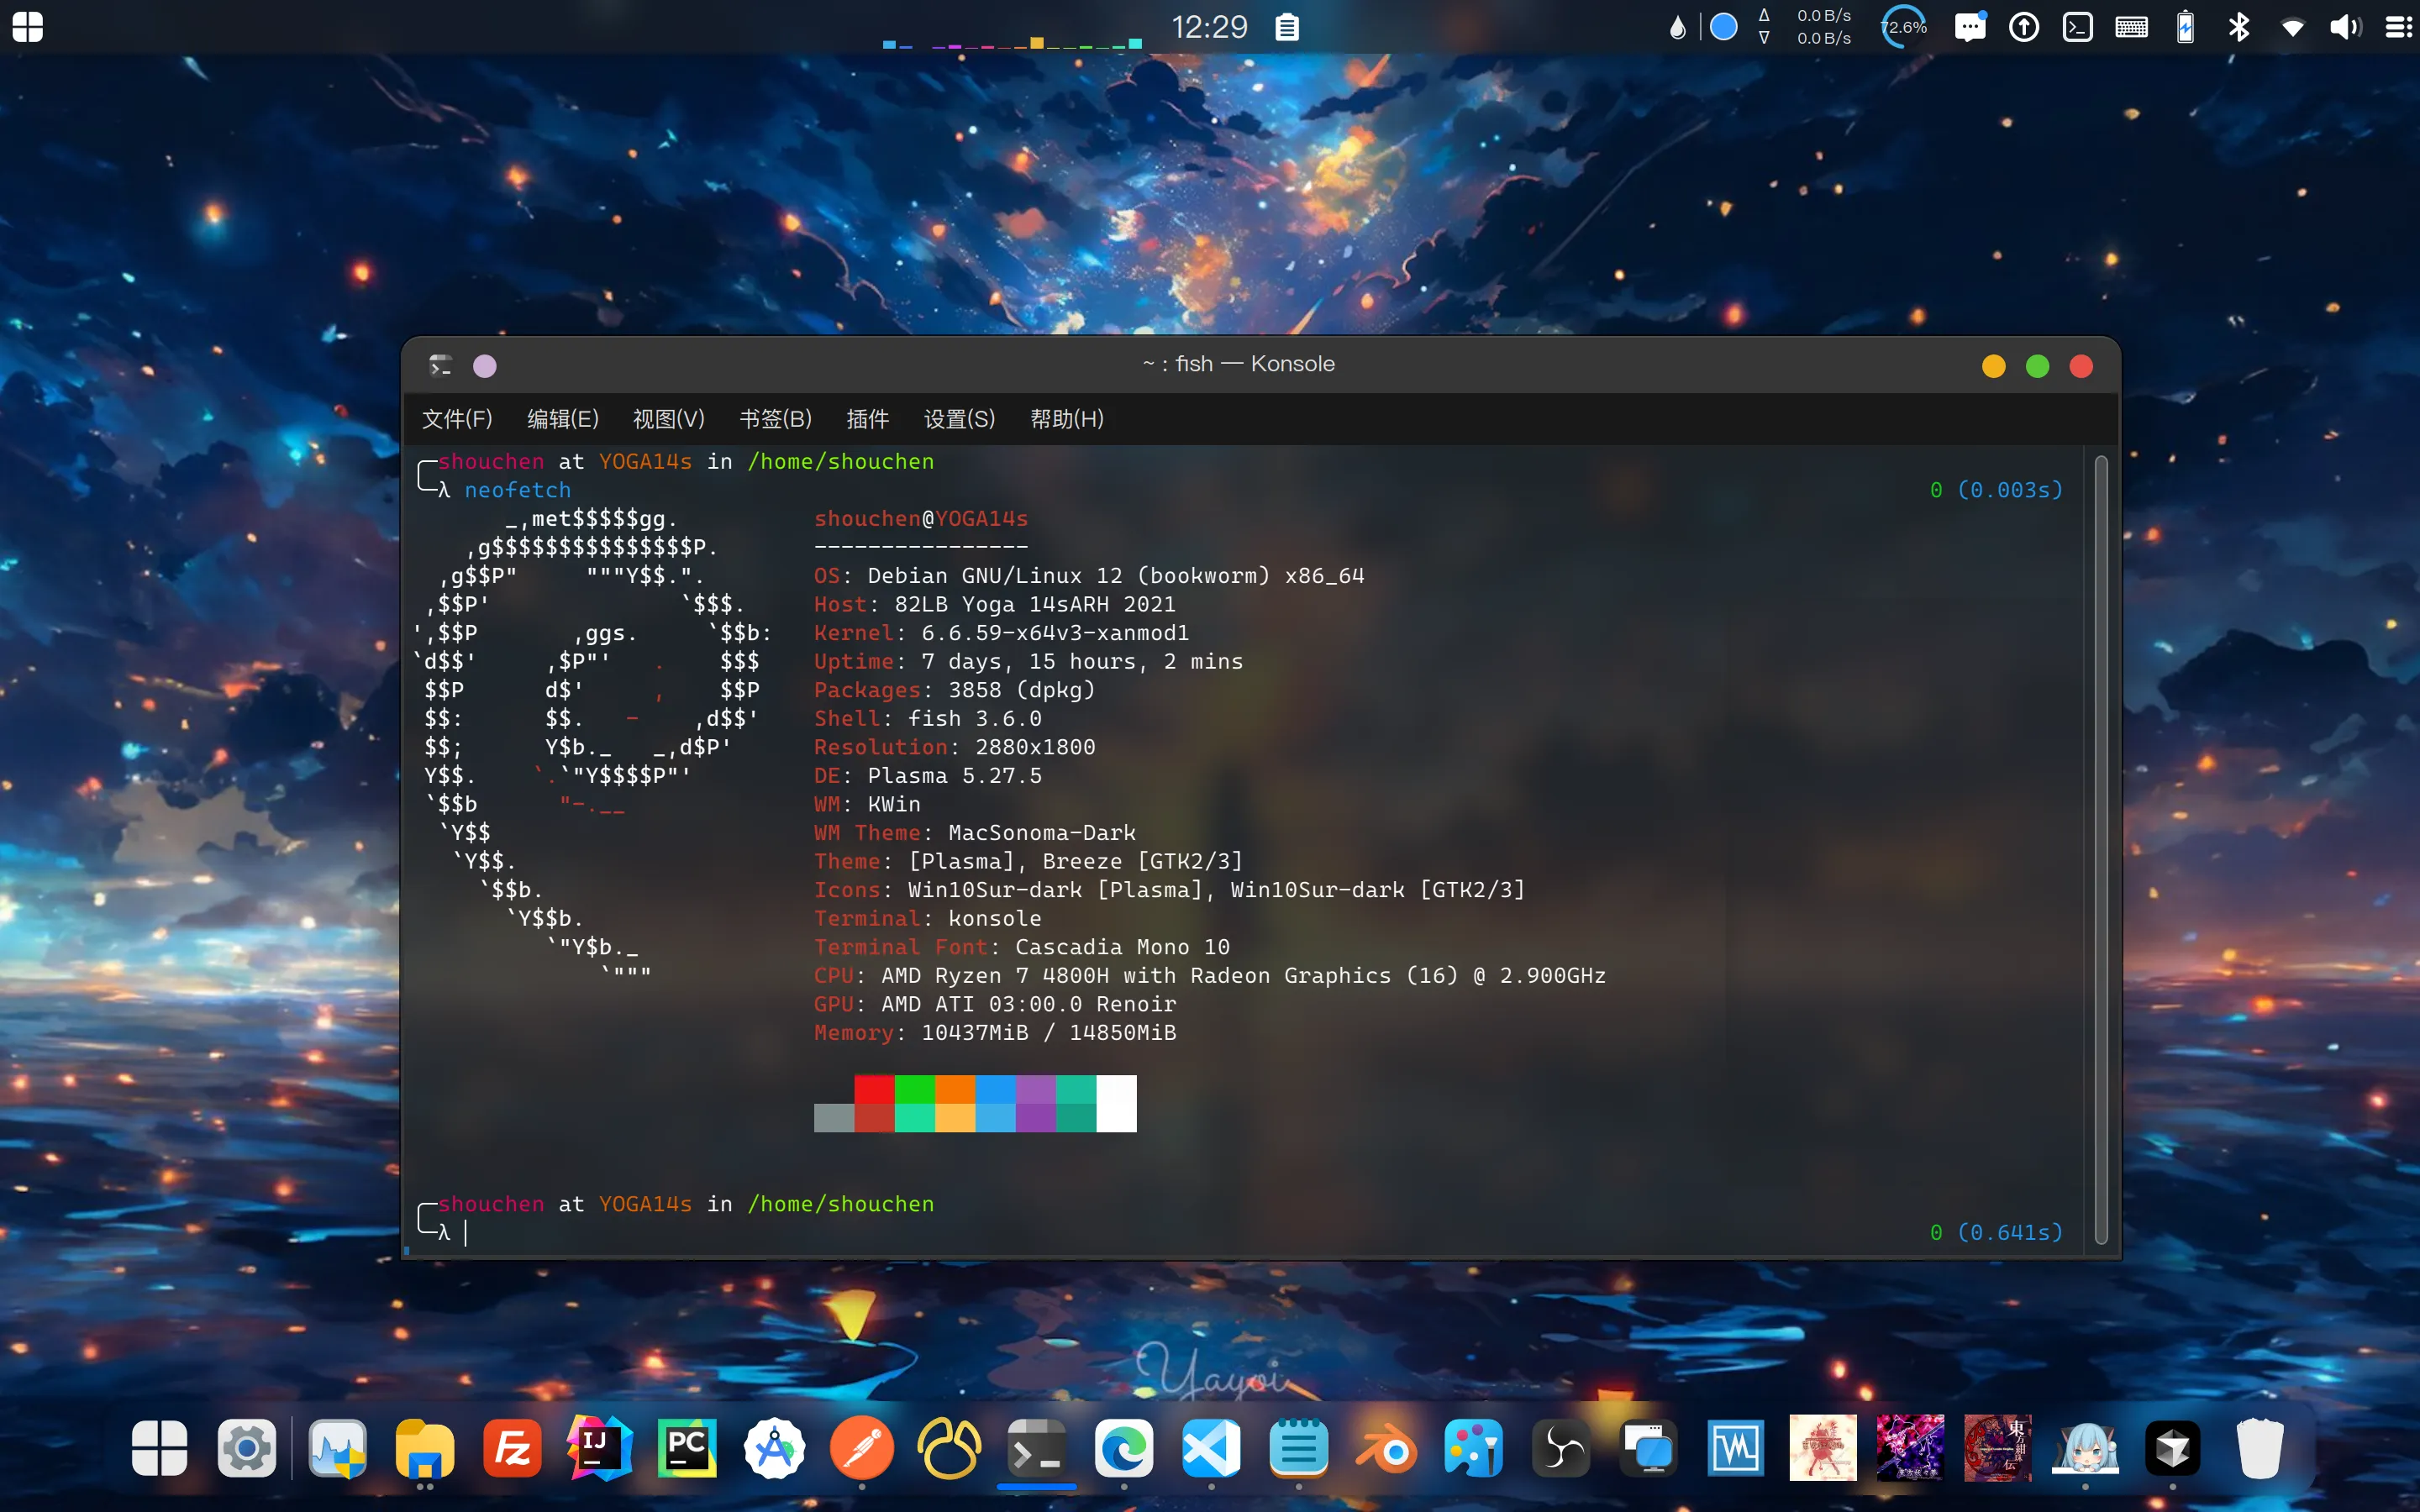This screenshot has height=1512, width=2420.
Task: Open Bluetooth settings from tray
Action: point(2239,27)
